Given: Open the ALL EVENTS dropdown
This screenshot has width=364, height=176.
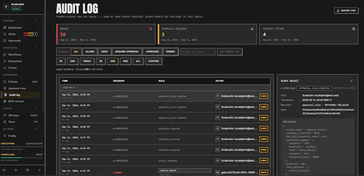Looking at the screenshot, I should [230, 52].
